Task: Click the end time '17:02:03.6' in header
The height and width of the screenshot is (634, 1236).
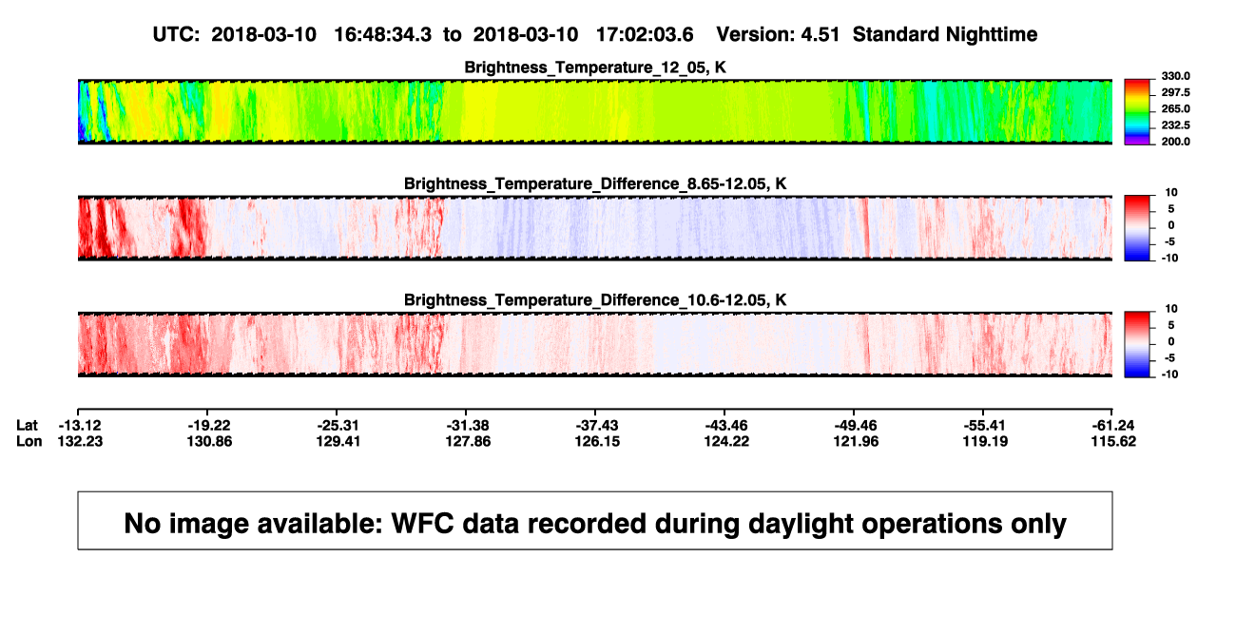Action: pyautogui.click(x=645, y=35)
